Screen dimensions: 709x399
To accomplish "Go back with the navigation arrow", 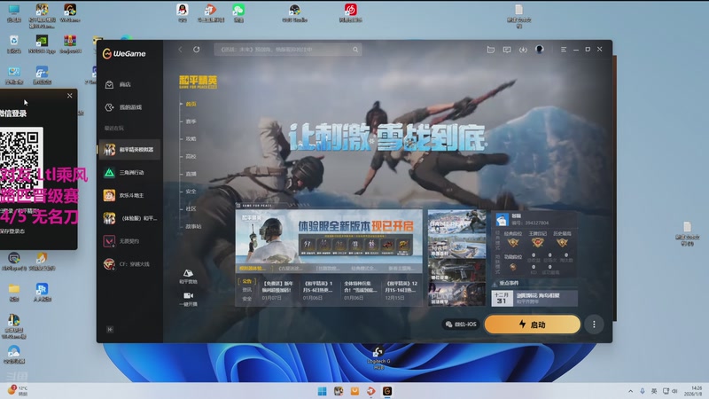I will (181, 50).
